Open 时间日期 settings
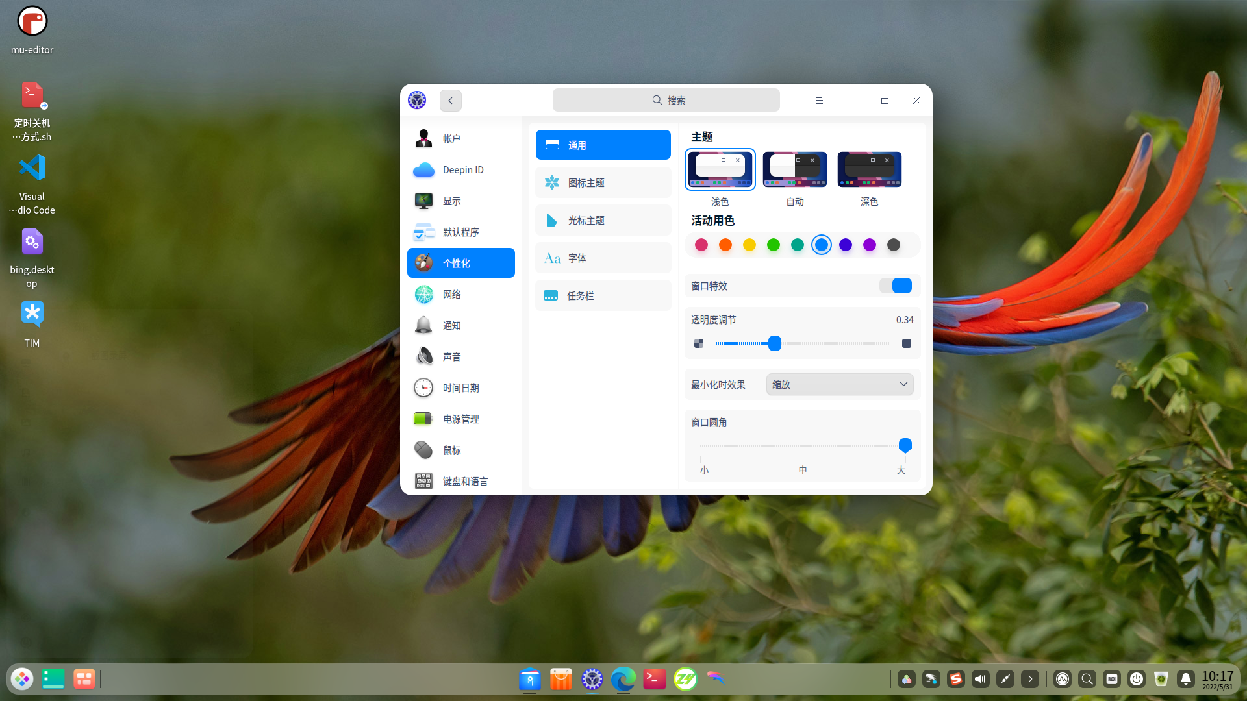 click(x=461, y=387)
